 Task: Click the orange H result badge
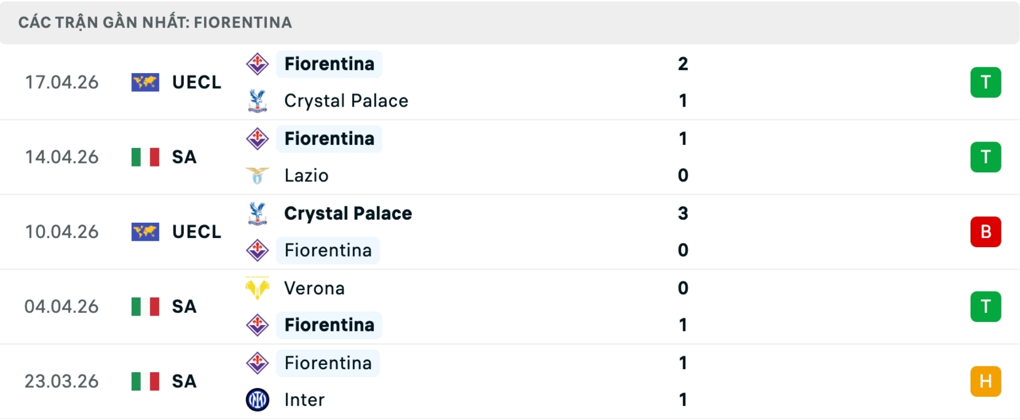pyautogui.click(x=985, y=381)
